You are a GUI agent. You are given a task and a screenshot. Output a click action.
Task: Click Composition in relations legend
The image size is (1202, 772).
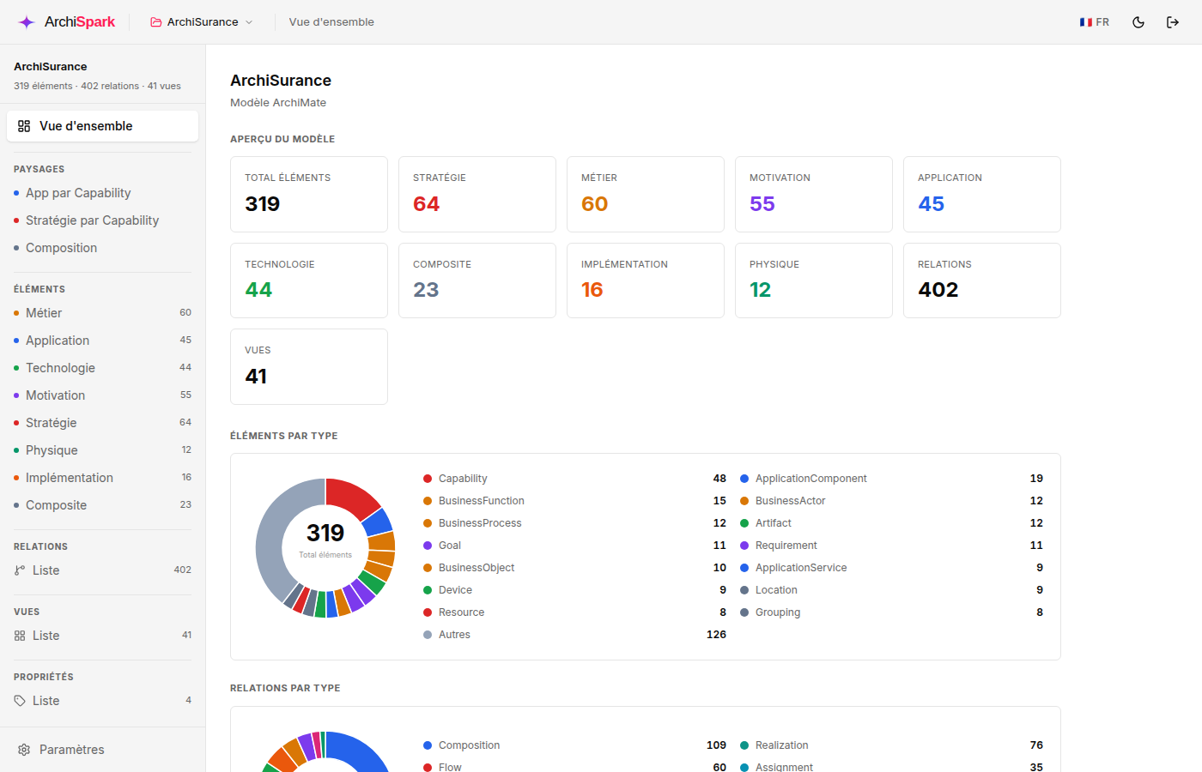pyautogui.click(x=574, y=745)
